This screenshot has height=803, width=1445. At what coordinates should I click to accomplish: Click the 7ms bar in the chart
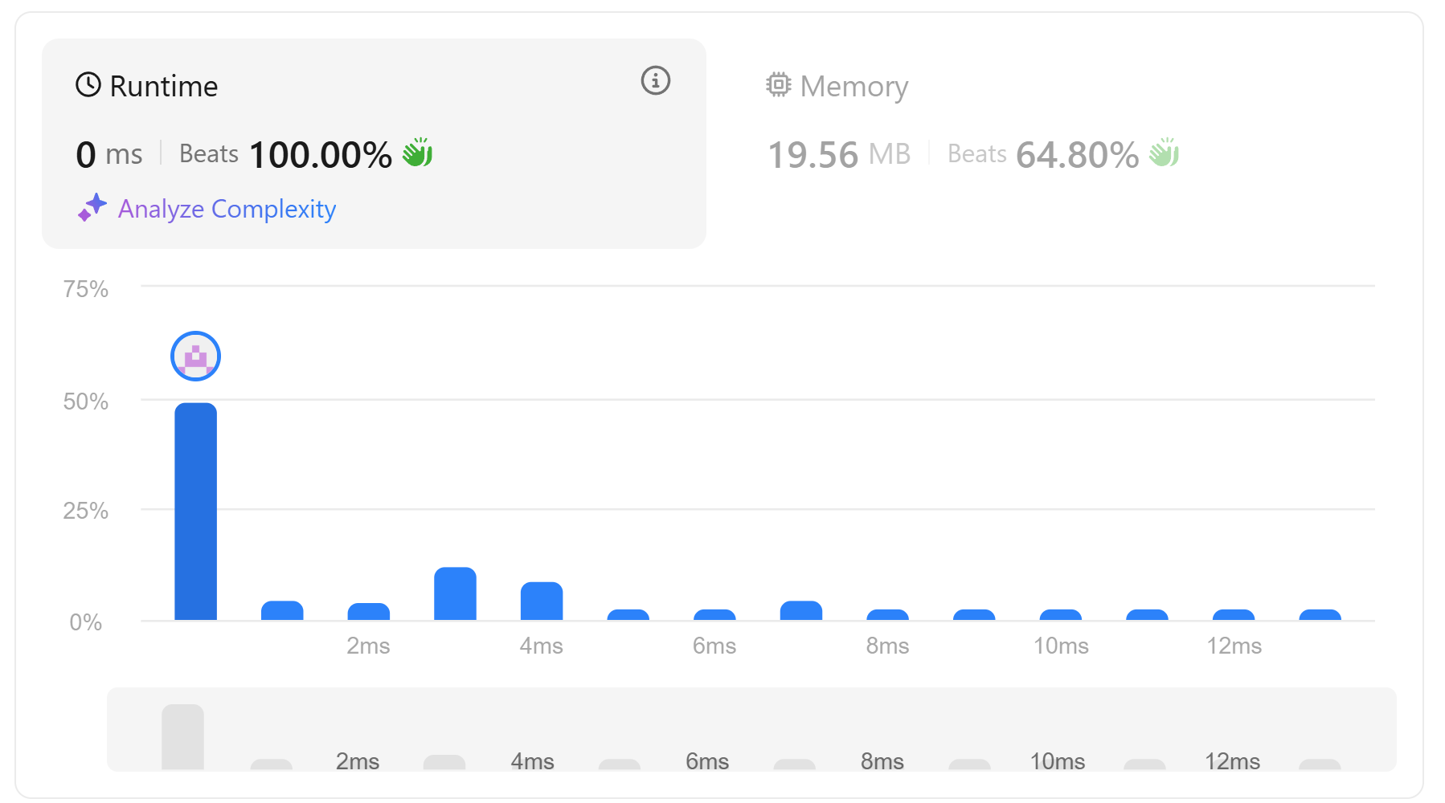click(801, 611)
